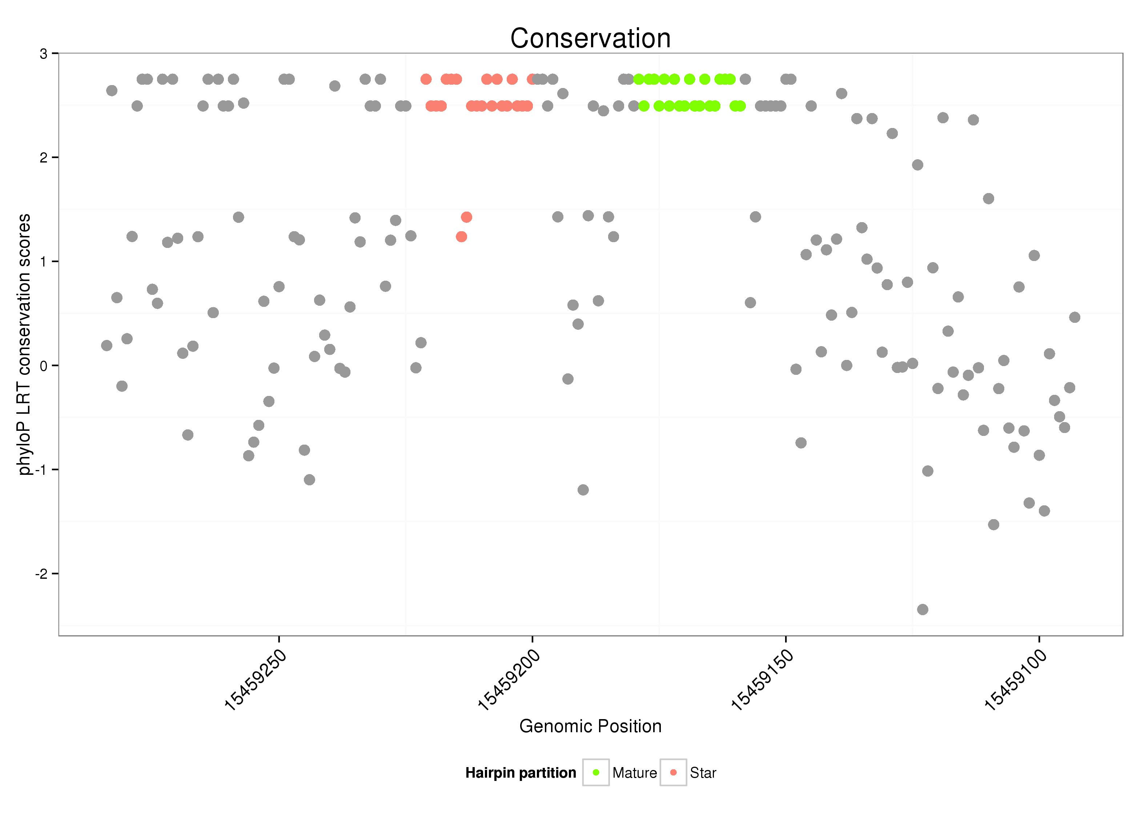Click the y-axis tick label 3
Image resolution: width=1145 pixels, height=818 pixels.
coord(44,53)
